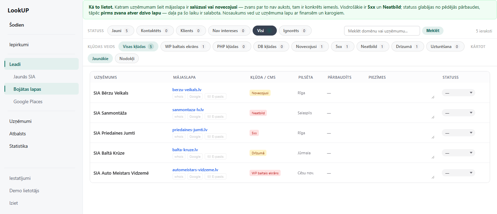Image resolution: width=497 pixels, height=214 pixels.
Task: Open status dropdown for SIA Priedaines Jumti
Action: click(x=458, y=133)
